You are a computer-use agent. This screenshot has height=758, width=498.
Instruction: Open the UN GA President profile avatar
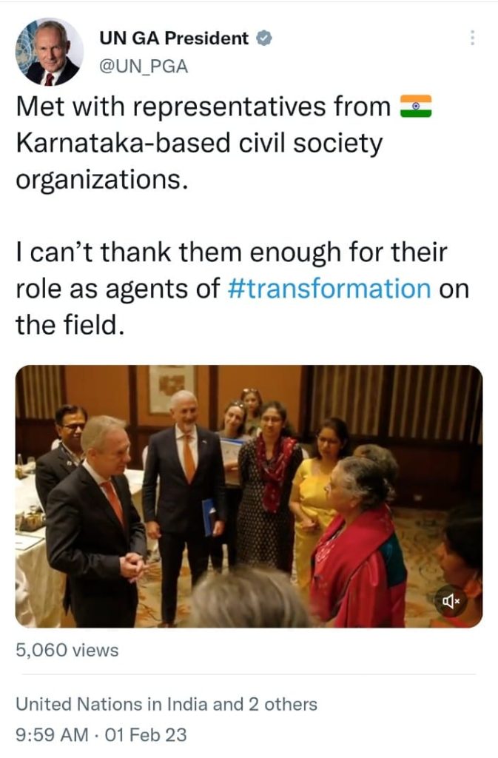pyautogui.click(x=50, y=53)
